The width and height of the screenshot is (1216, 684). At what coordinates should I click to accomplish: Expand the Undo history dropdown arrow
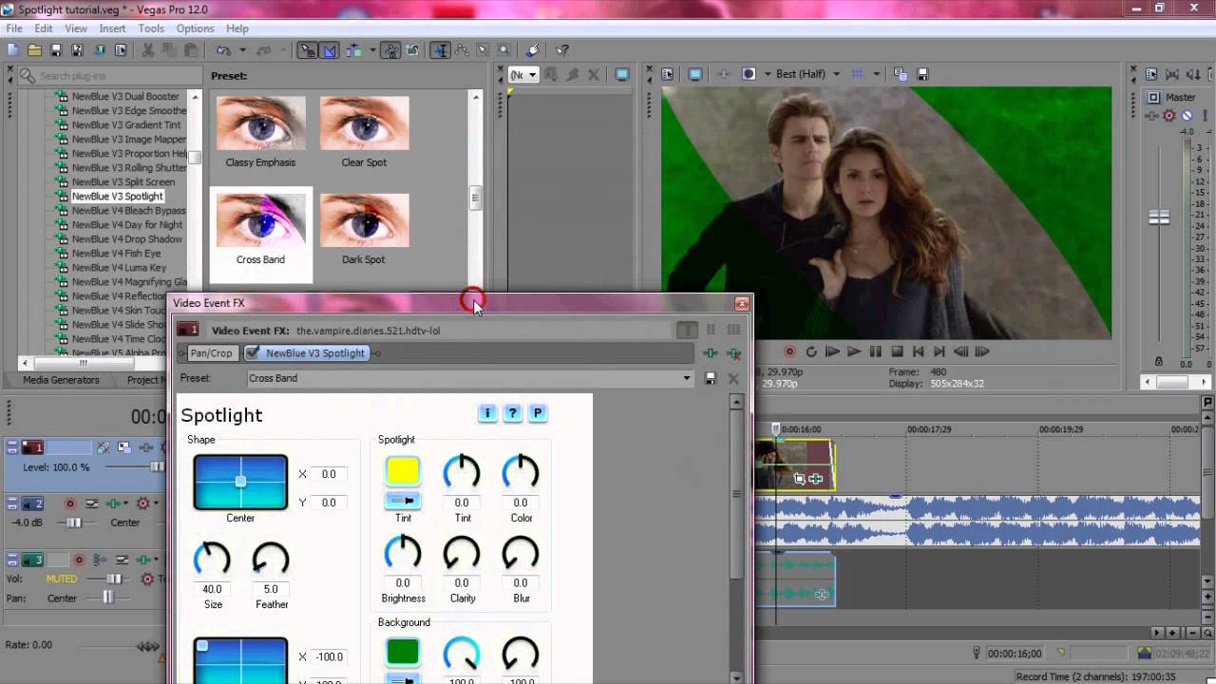pyautogui.click(x=242, y=50)
